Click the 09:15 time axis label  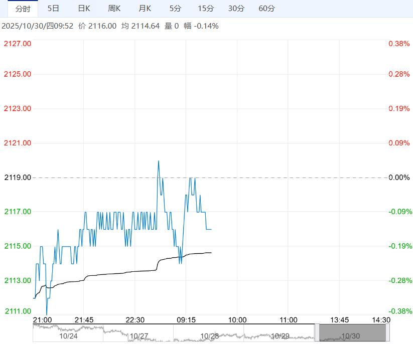pyautogui.click(x=186, y=320)
